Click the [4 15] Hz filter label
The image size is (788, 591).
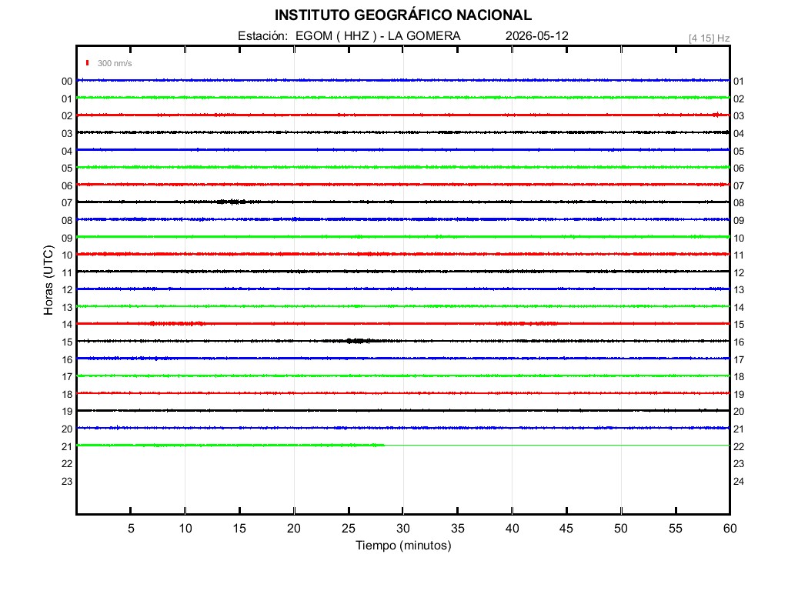709,38
